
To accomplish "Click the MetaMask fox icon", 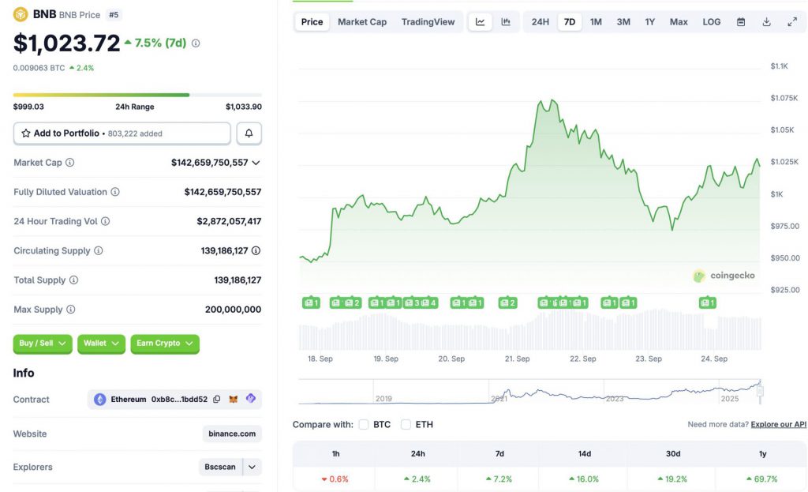I will point(234,399).
